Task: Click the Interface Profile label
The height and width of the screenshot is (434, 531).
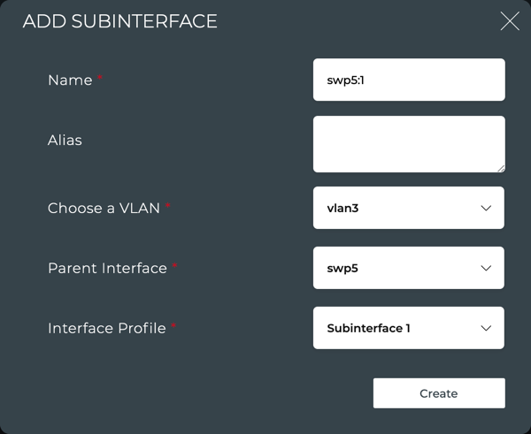Action: click(x=107, y=328)
